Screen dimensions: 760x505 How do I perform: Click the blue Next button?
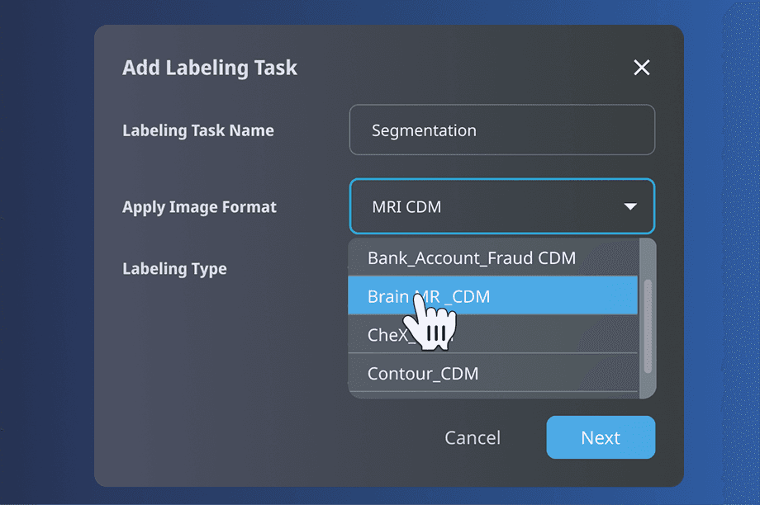click(x=601, y=437)
